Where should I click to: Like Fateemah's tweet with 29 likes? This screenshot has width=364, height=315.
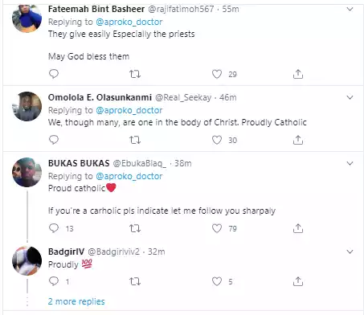coord(217,74)
